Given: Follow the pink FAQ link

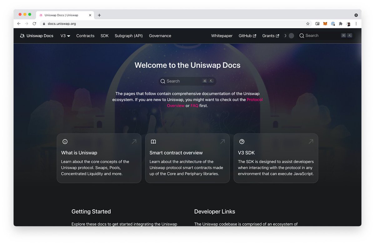Looking at the screenshot, I should 194,106.
